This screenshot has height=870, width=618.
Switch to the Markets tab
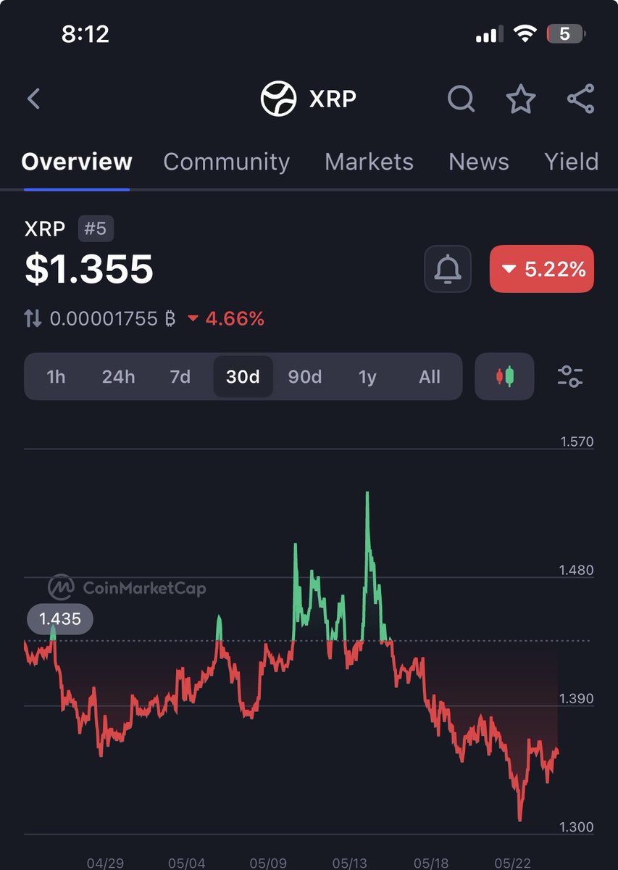click(369, 161)
